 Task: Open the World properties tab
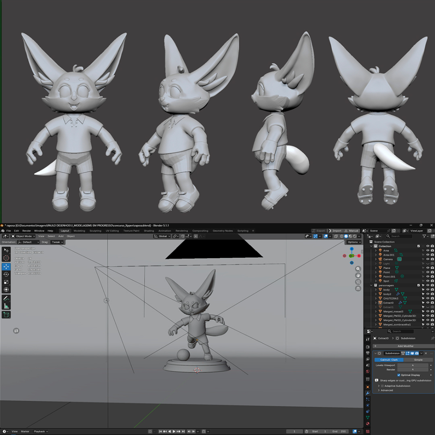(367, 371)
